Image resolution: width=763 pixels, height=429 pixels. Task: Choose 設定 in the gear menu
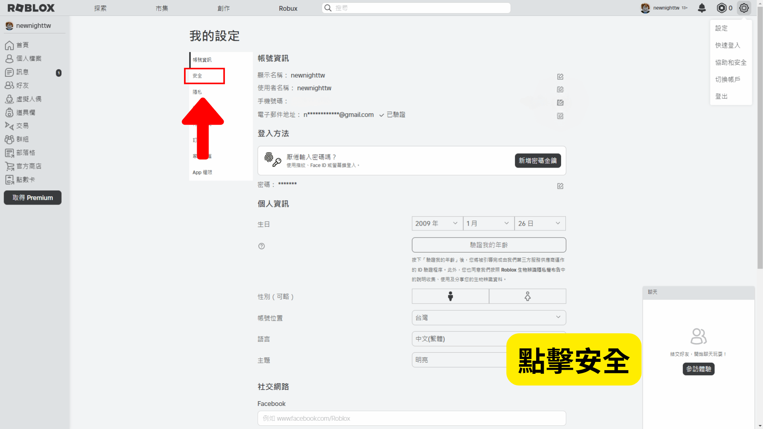(x=721, y=28)
